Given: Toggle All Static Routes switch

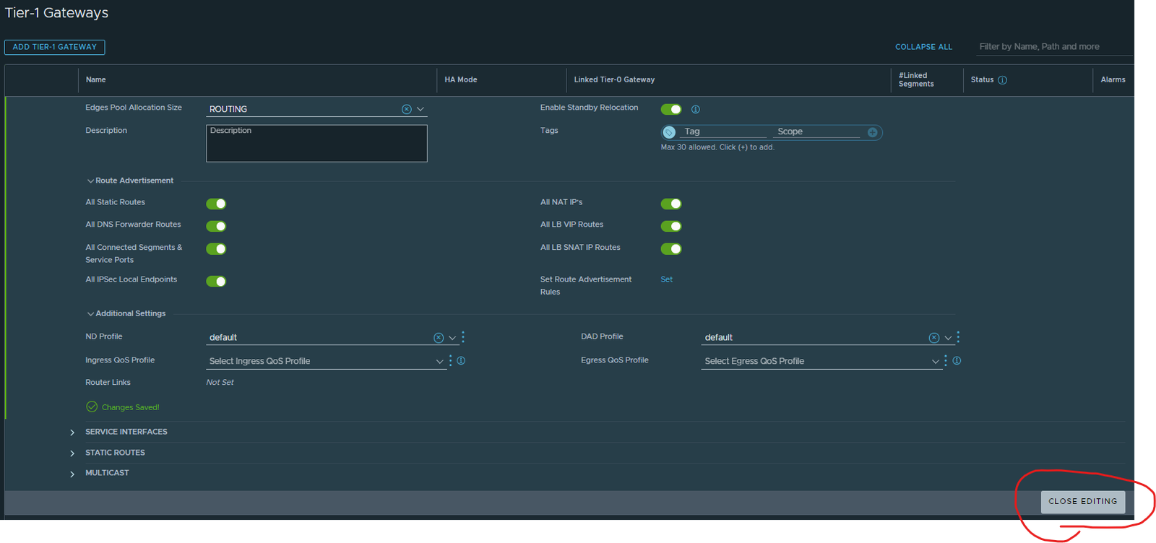Looking at the screenshot, I should tap(216, 204).
